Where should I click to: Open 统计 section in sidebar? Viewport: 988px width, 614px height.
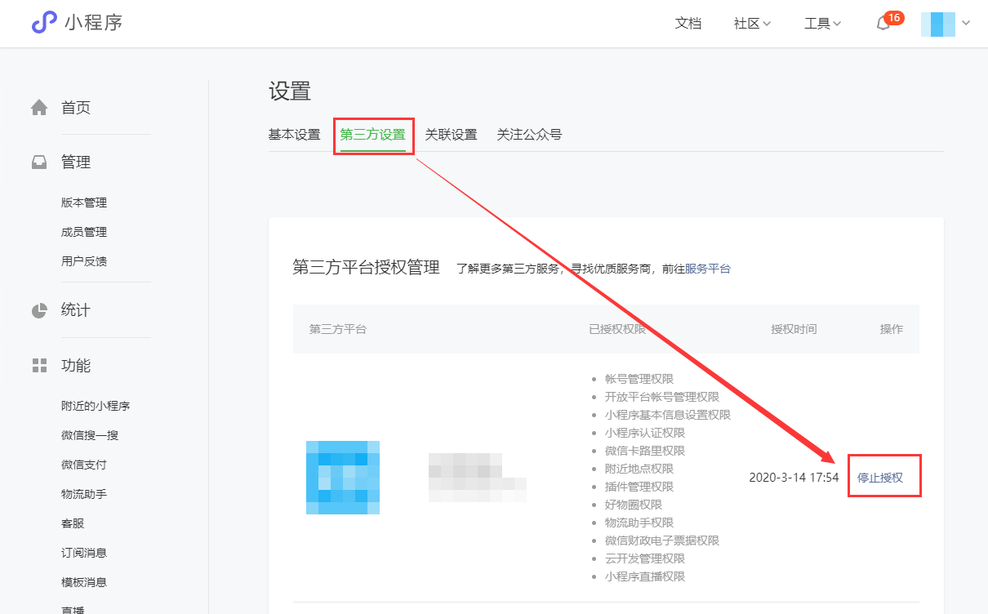pyautogui.click(x=76, y=310)
